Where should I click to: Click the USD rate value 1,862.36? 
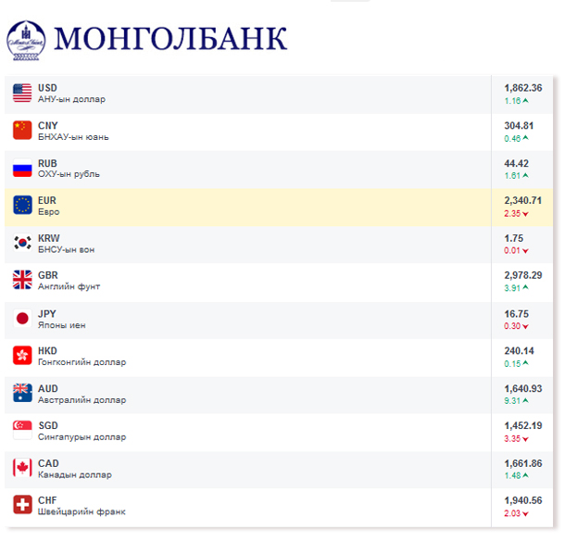click(523, 88)
